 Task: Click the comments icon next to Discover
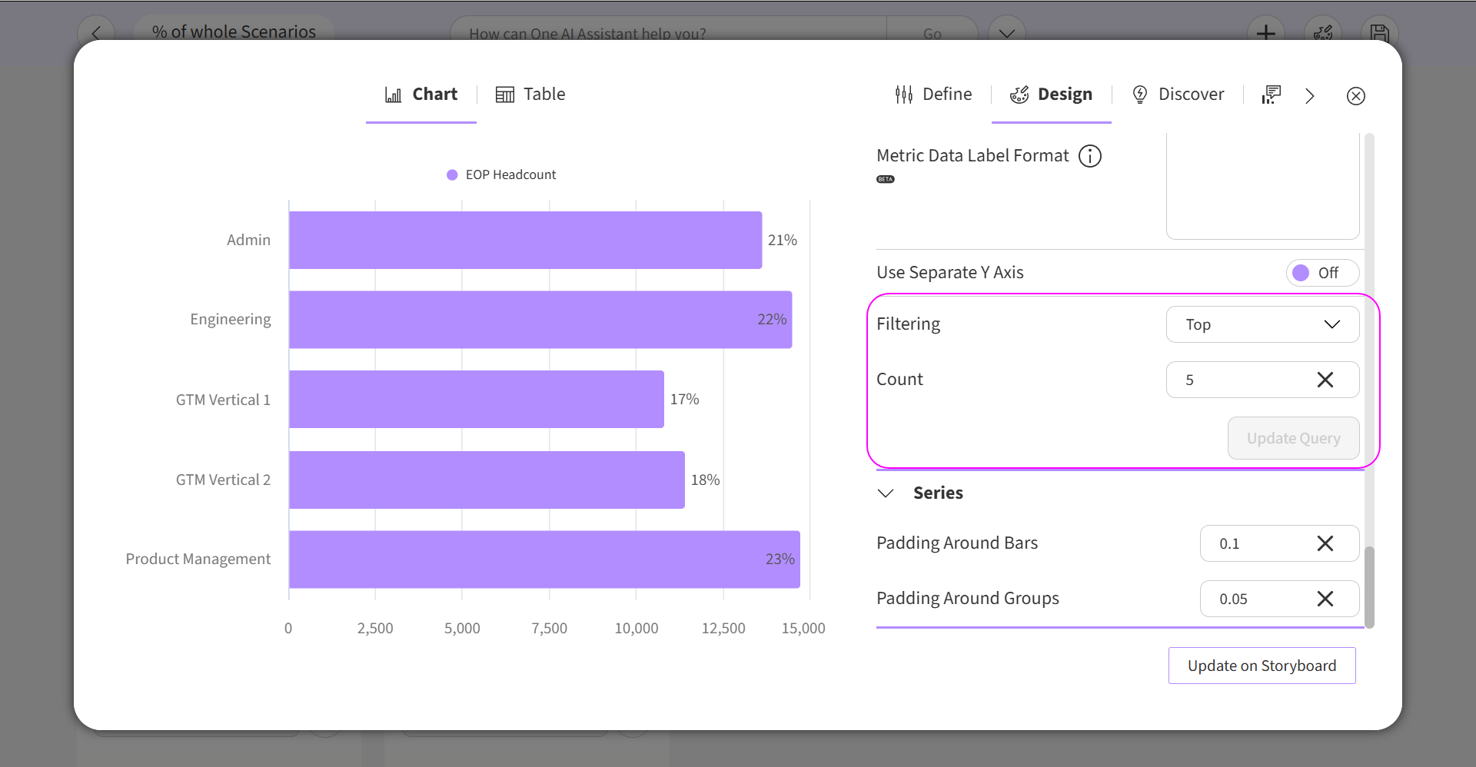(x=1271, y=95)
